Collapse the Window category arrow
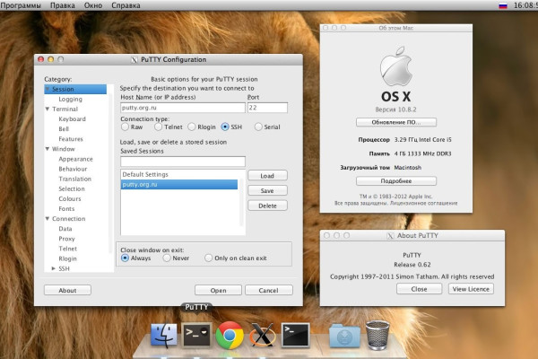Image resolution: width=538 pixels, height=359 pixels. tap(48, 149)
